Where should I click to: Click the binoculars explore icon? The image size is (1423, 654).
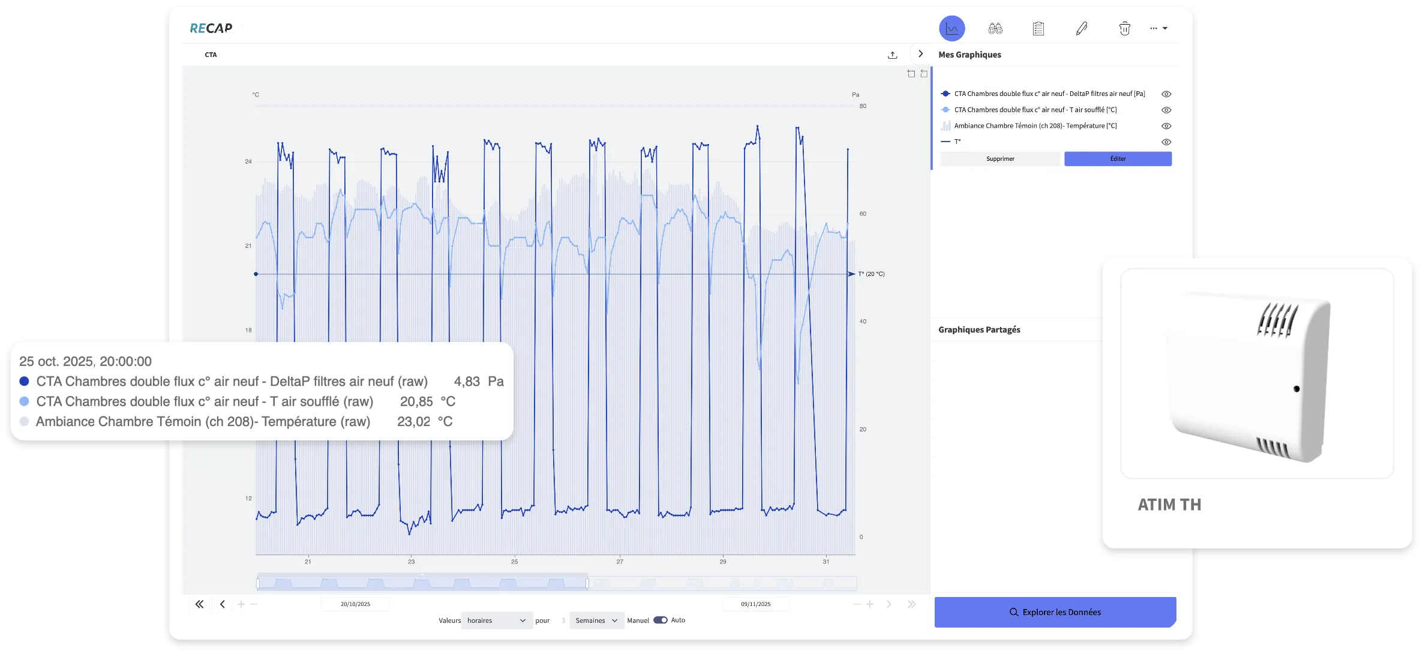point(995,28)
